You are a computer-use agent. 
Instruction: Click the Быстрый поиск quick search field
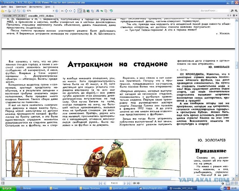214,11
